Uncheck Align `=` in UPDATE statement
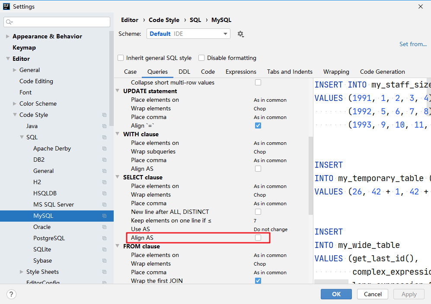This screenshot has width=431, height=304. (x=258, y=125)
